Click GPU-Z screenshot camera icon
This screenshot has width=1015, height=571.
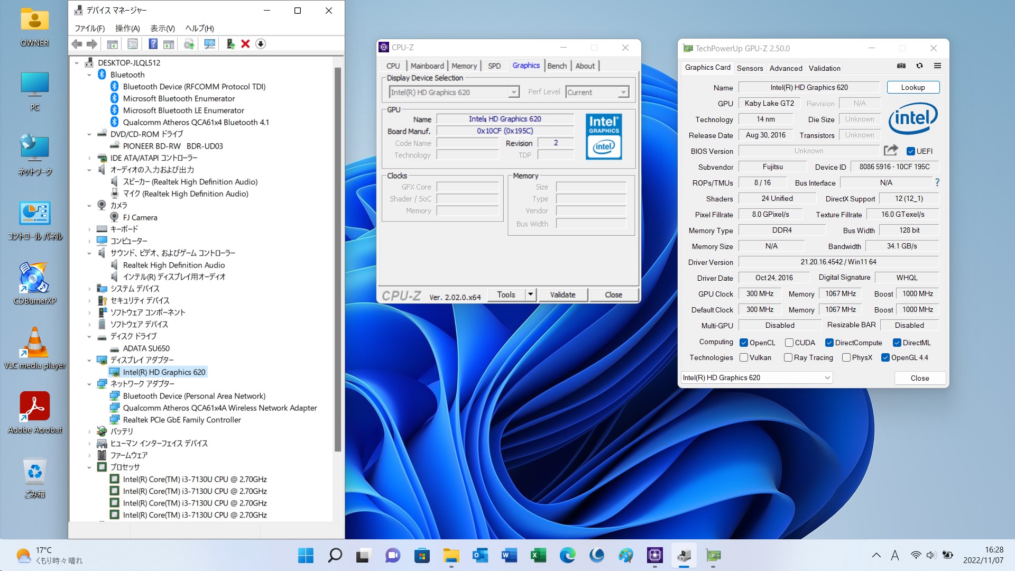(901, 66)
